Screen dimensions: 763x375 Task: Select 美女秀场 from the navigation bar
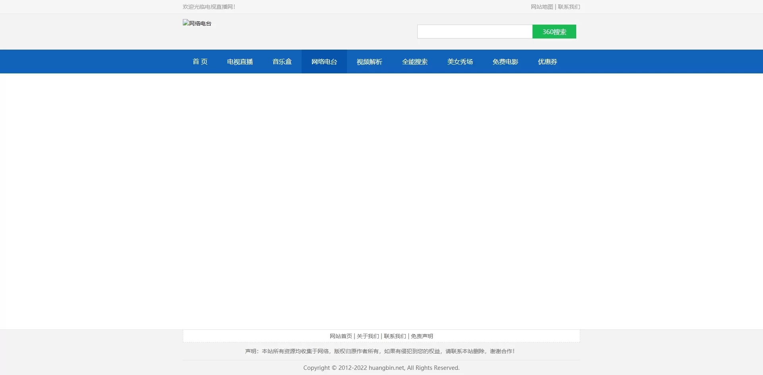click(x=460, y=62)
